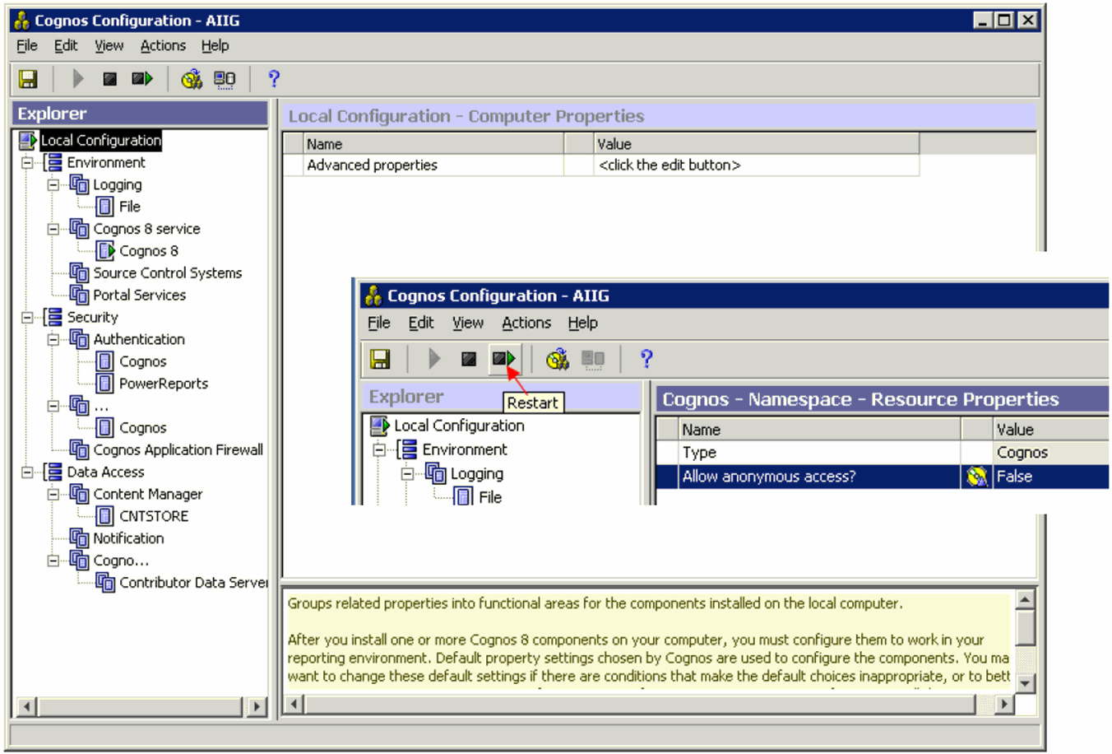Select Local Configuration in the main Explorer tree

tap(101, 141)
